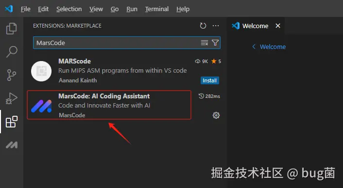Go back via the Welcome breadcrumb link
Screen dimensions: 343x188
pos(269,47)
